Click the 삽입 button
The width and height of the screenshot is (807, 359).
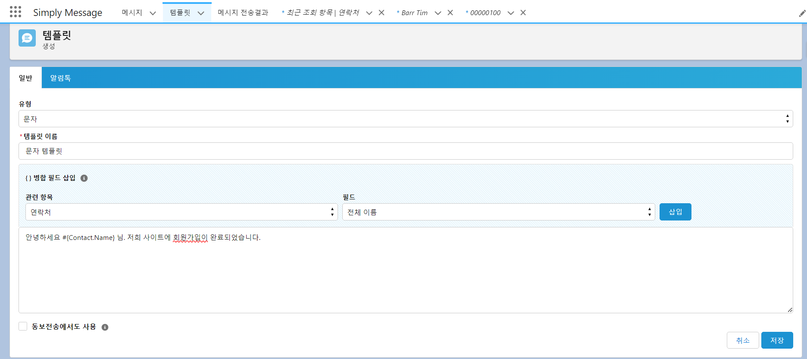[x=675, y=212]
